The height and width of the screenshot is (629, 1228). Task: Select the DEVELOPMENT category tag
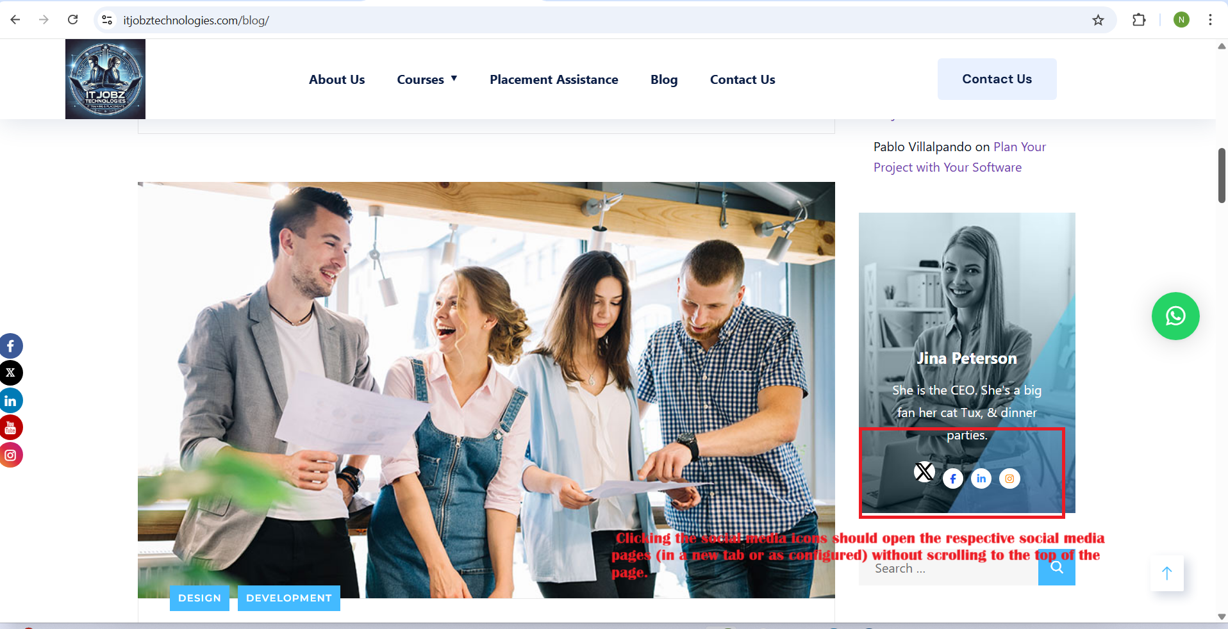tap(288, 598)
